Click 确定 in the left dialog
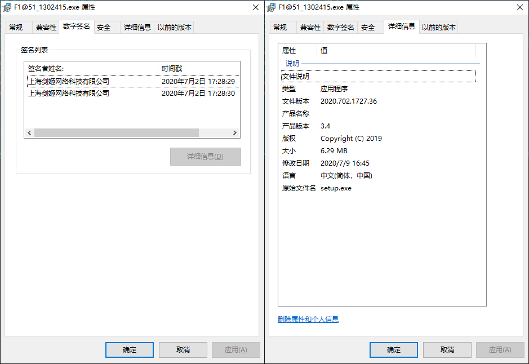 coord(129,349)
